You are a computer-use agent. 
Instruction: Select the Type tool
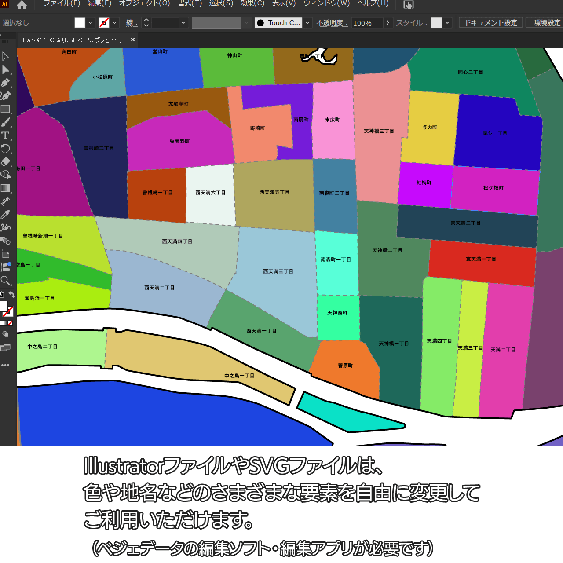pos(5,135)
